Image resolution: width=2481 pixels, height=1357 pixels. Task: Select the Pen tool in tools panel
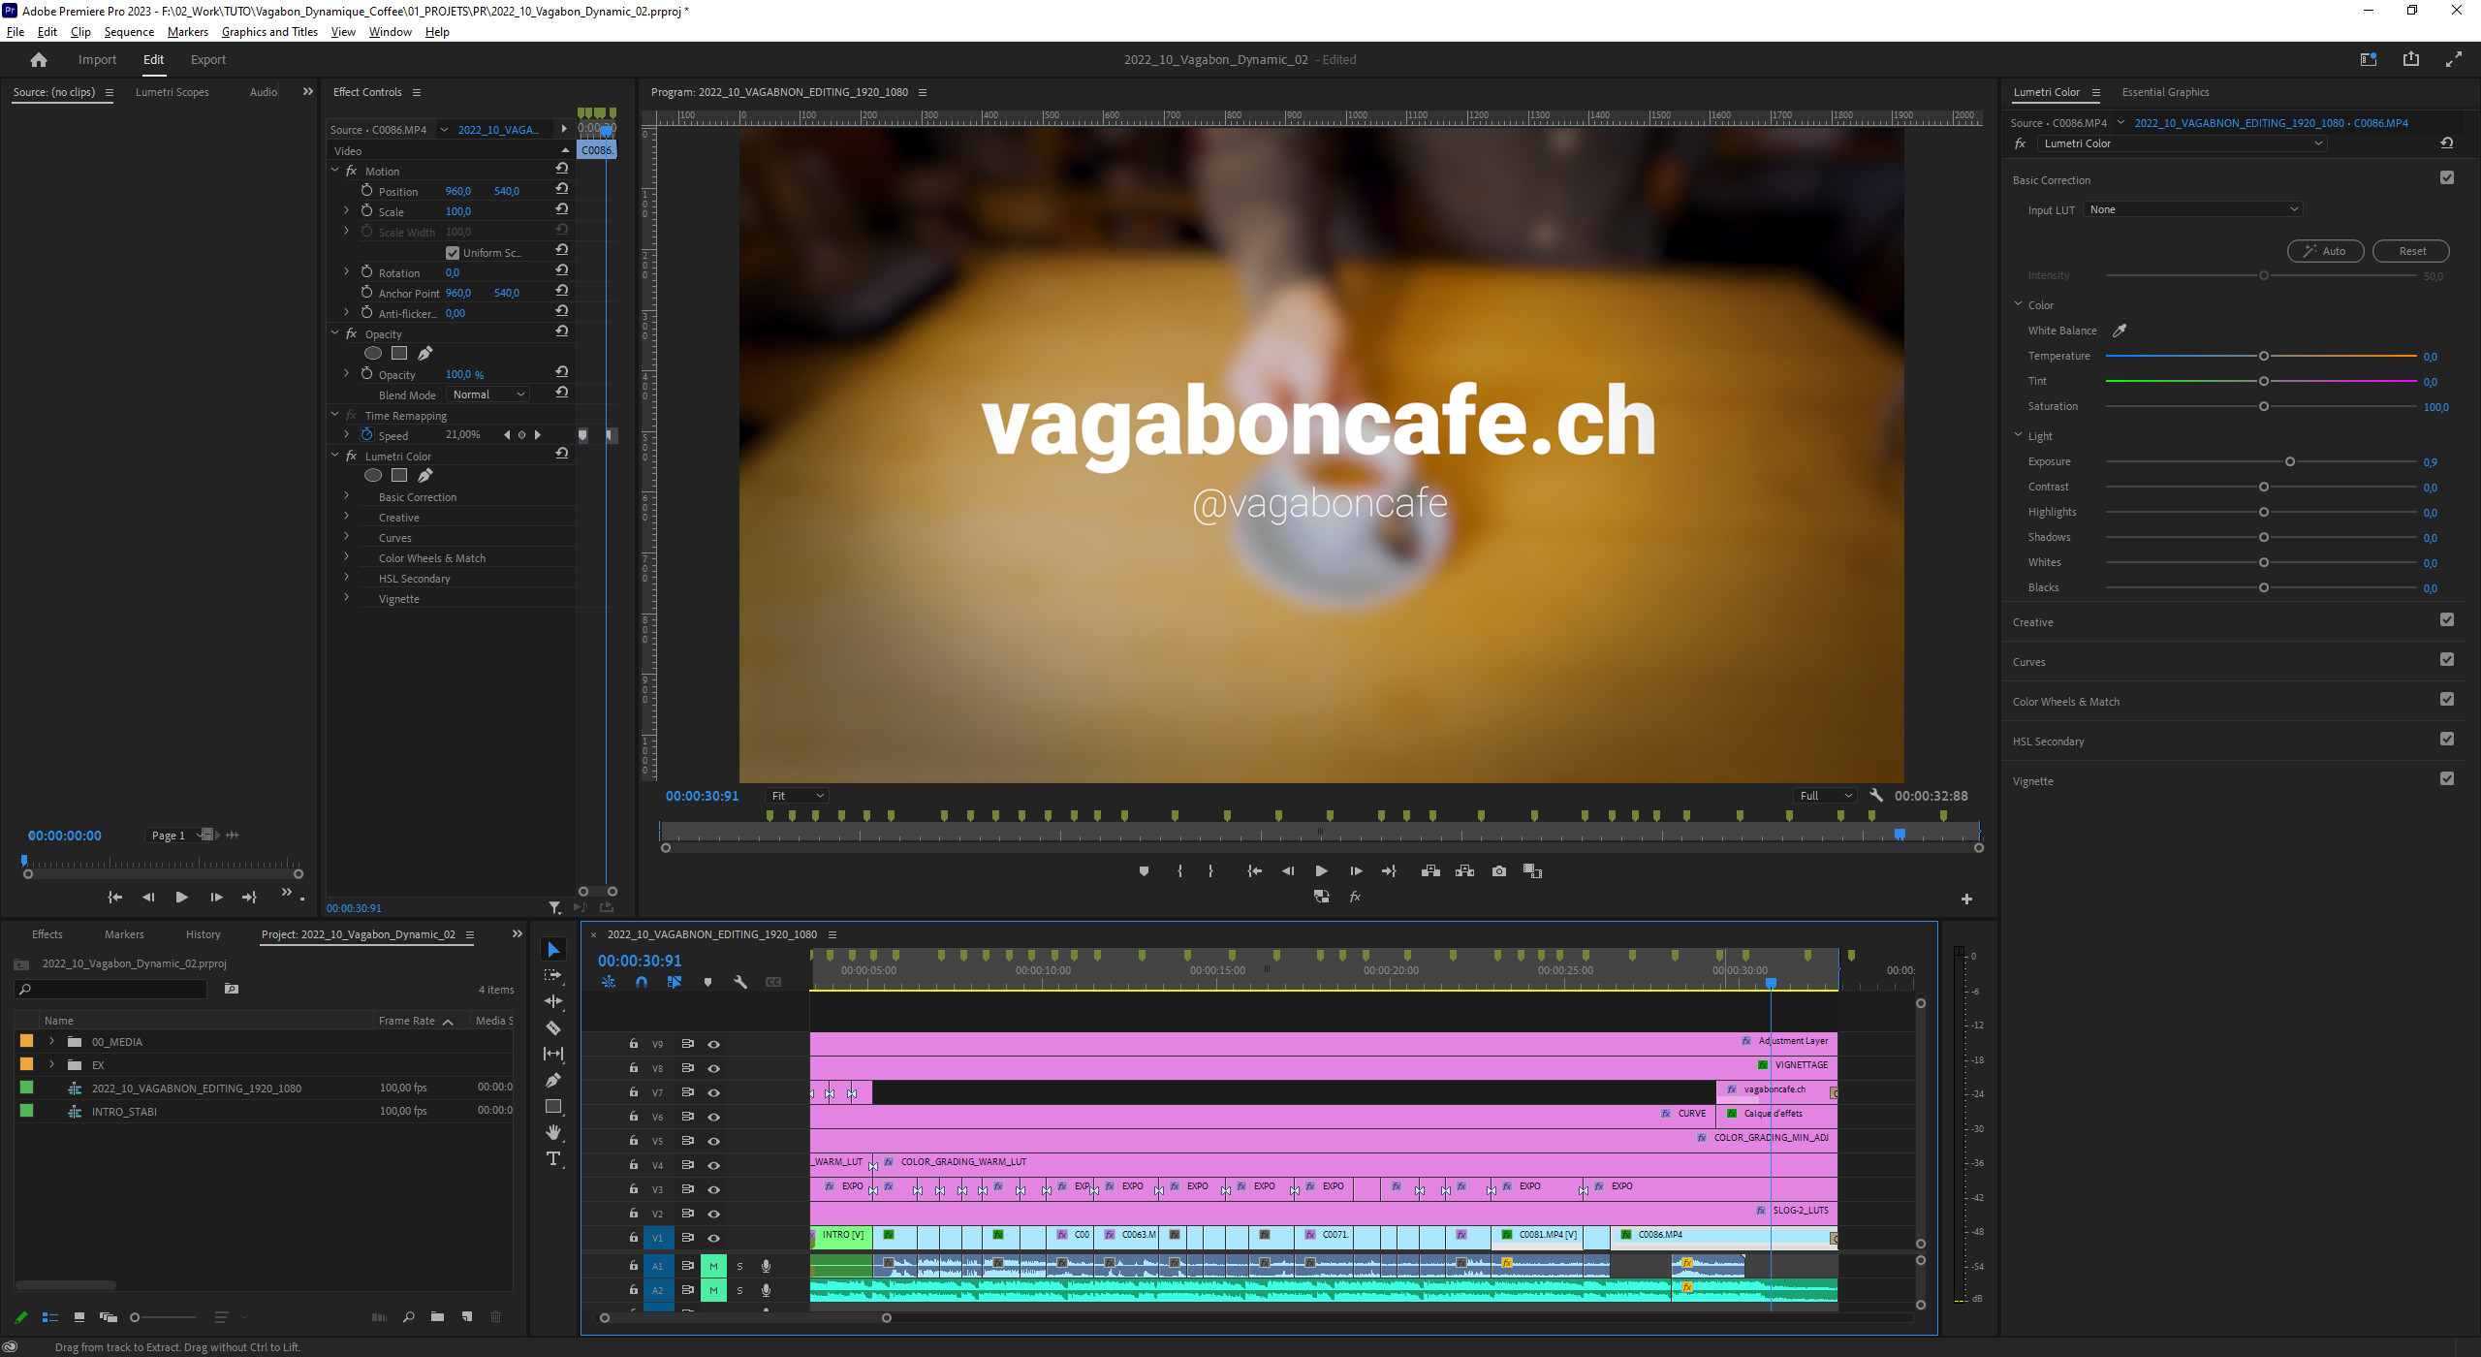[553, 1080]
